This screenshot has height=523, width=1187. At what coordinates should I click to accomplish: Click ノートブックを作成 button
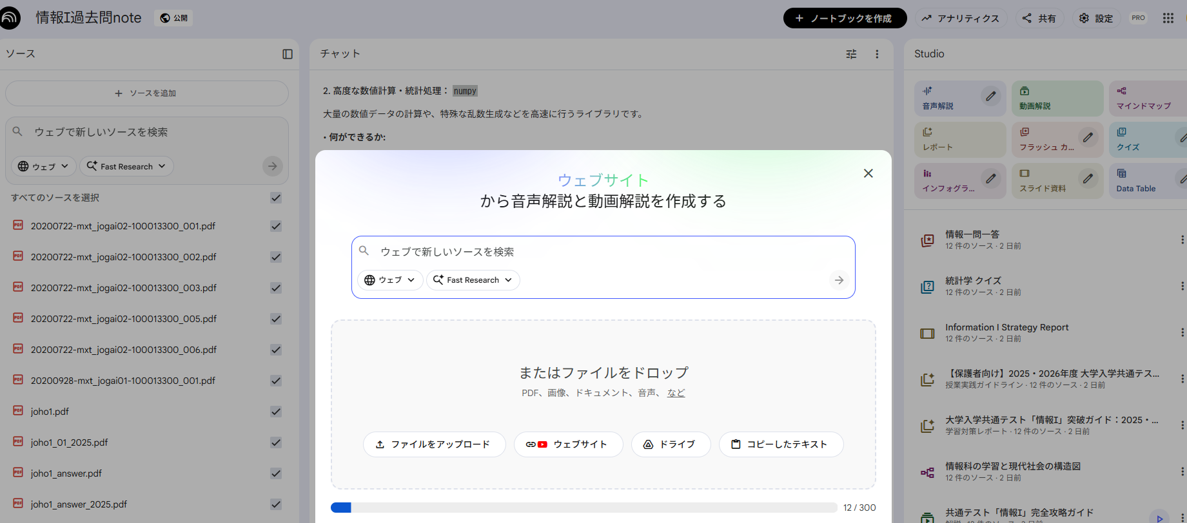(845, 18)
